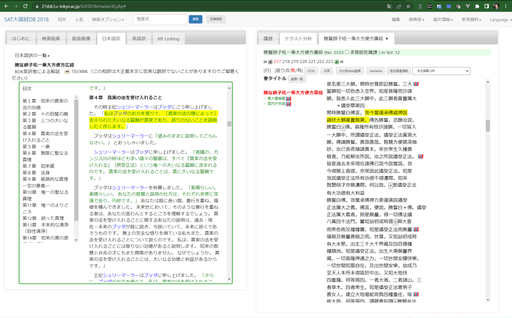The image size is (512, 318).
Task: Open the テキスト分析 tab
Action: click(x=298, y=38)
